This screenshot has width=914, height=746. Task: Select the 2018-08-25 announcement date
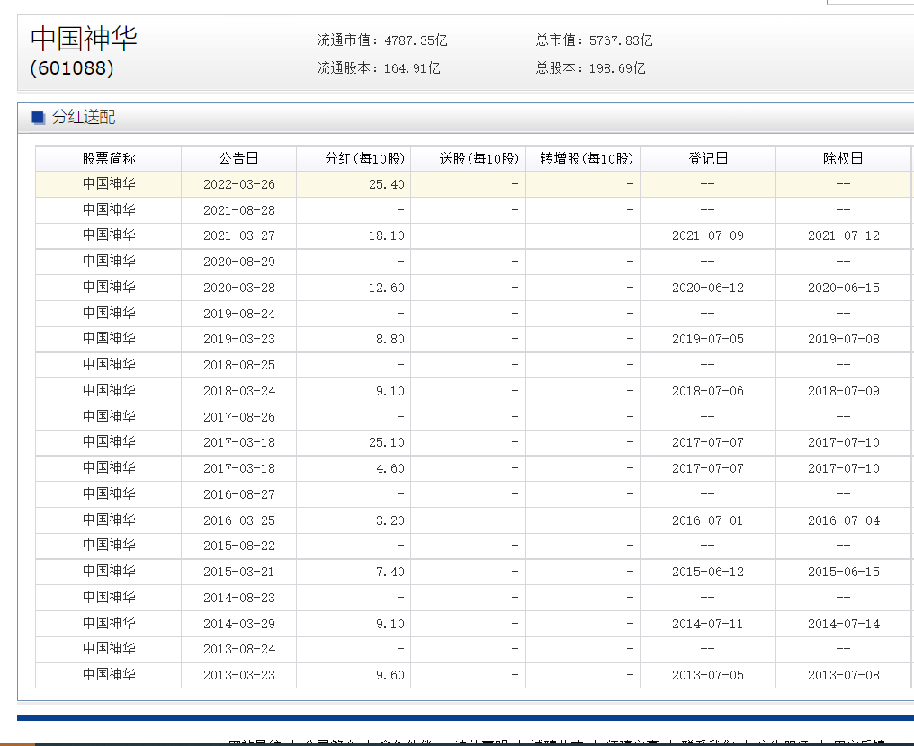(239, 365)
